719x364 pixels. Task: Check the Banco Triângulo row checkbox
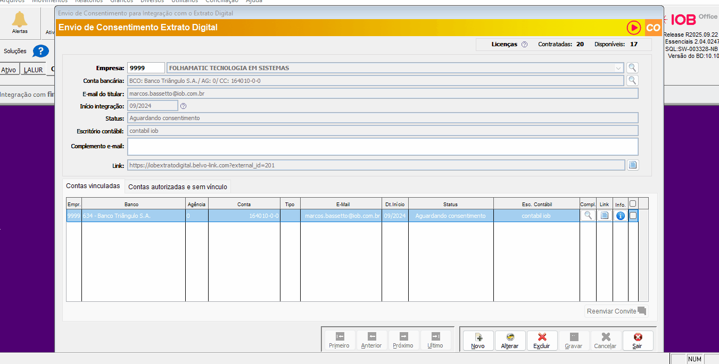coord(633,216)
